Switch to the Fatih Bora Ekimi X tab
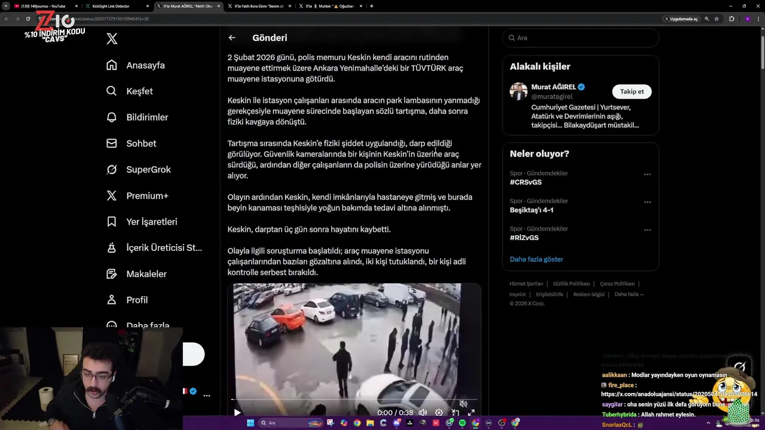Screen dimensions: 765x430 [259, 6]
